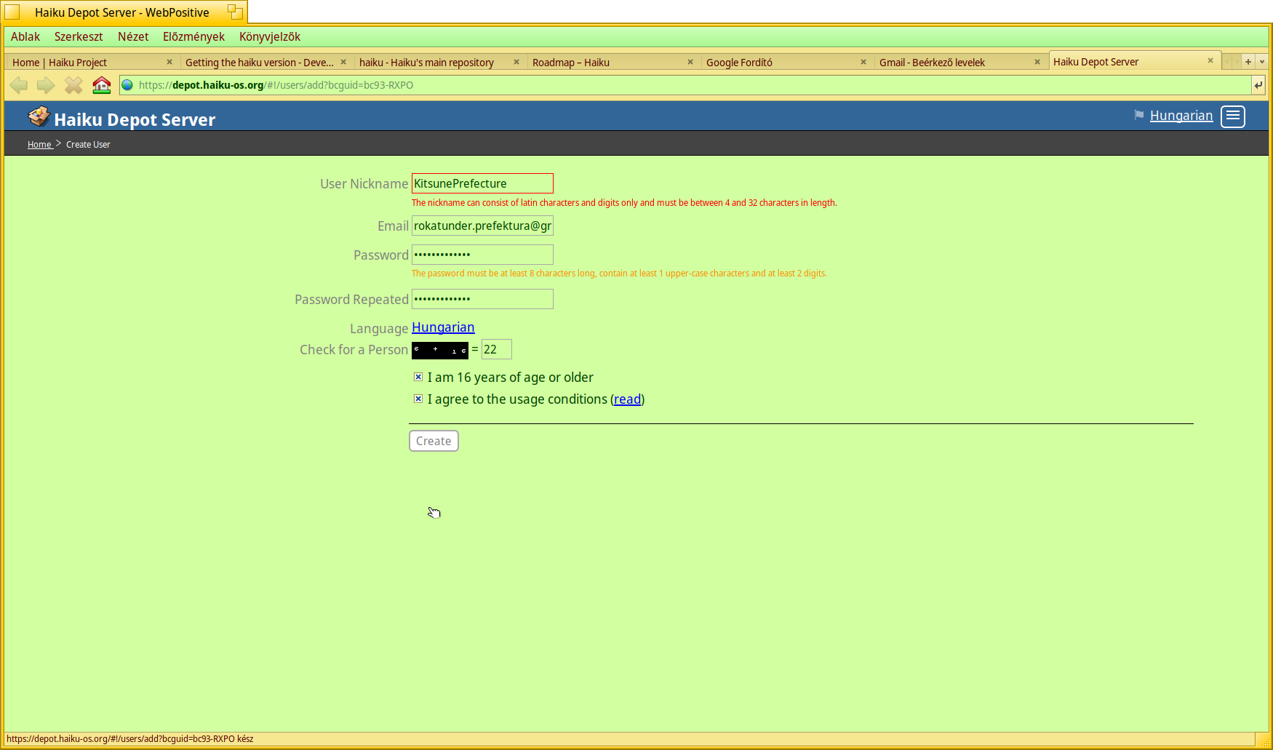The image size is (1273, 750).
Task: Open the Szerkeszt menu
Action: coord(79,36)
